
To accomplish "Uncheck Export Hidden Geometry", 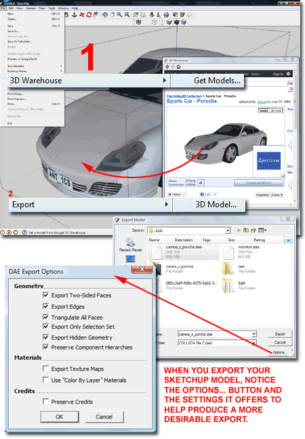I will click(x=45, y=337).
